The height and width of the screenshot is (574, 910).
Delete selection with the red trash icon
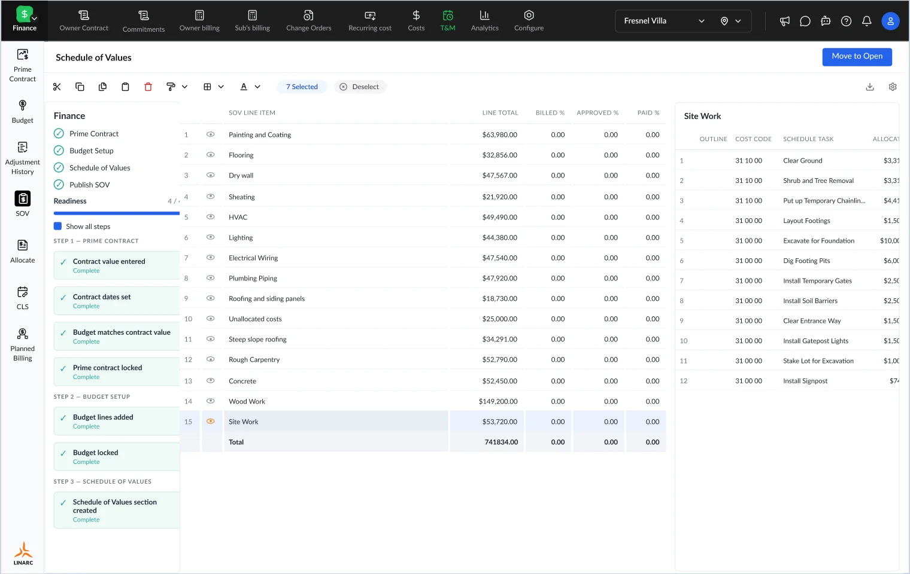coord(148,87)
